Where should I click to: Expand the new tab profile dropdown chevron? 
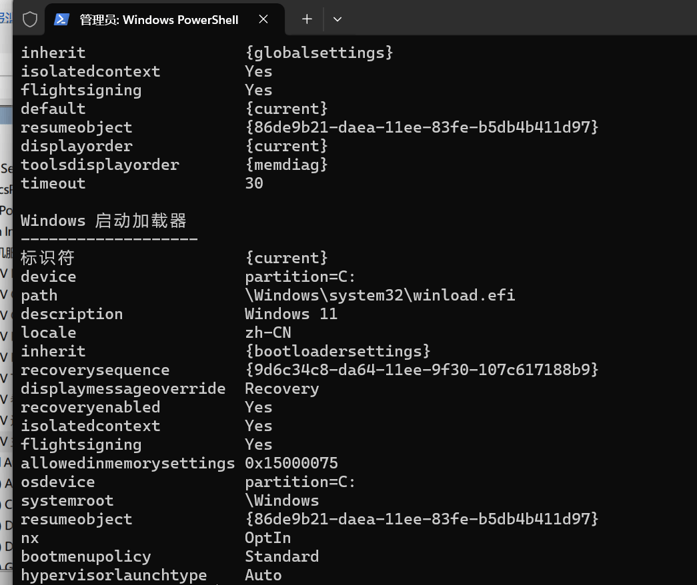pos(337,19)
